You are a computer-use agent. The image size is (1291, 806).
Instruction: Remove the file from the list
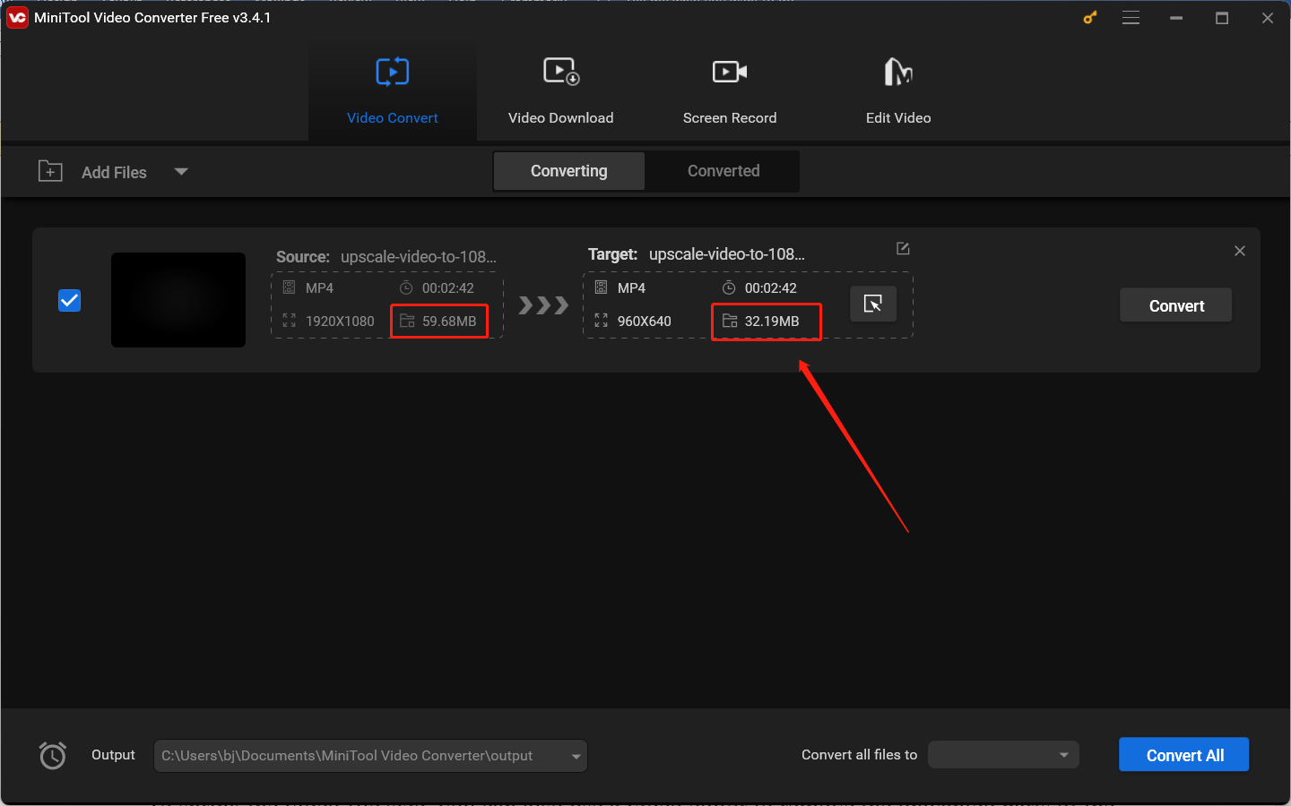coord(1240,251)
